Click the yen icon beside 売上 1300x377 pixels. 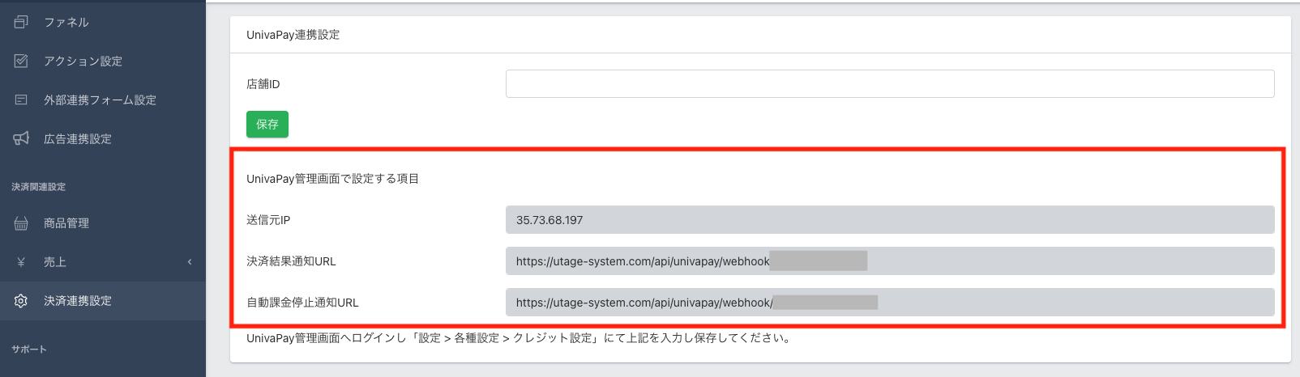click(x=21, y=262)
